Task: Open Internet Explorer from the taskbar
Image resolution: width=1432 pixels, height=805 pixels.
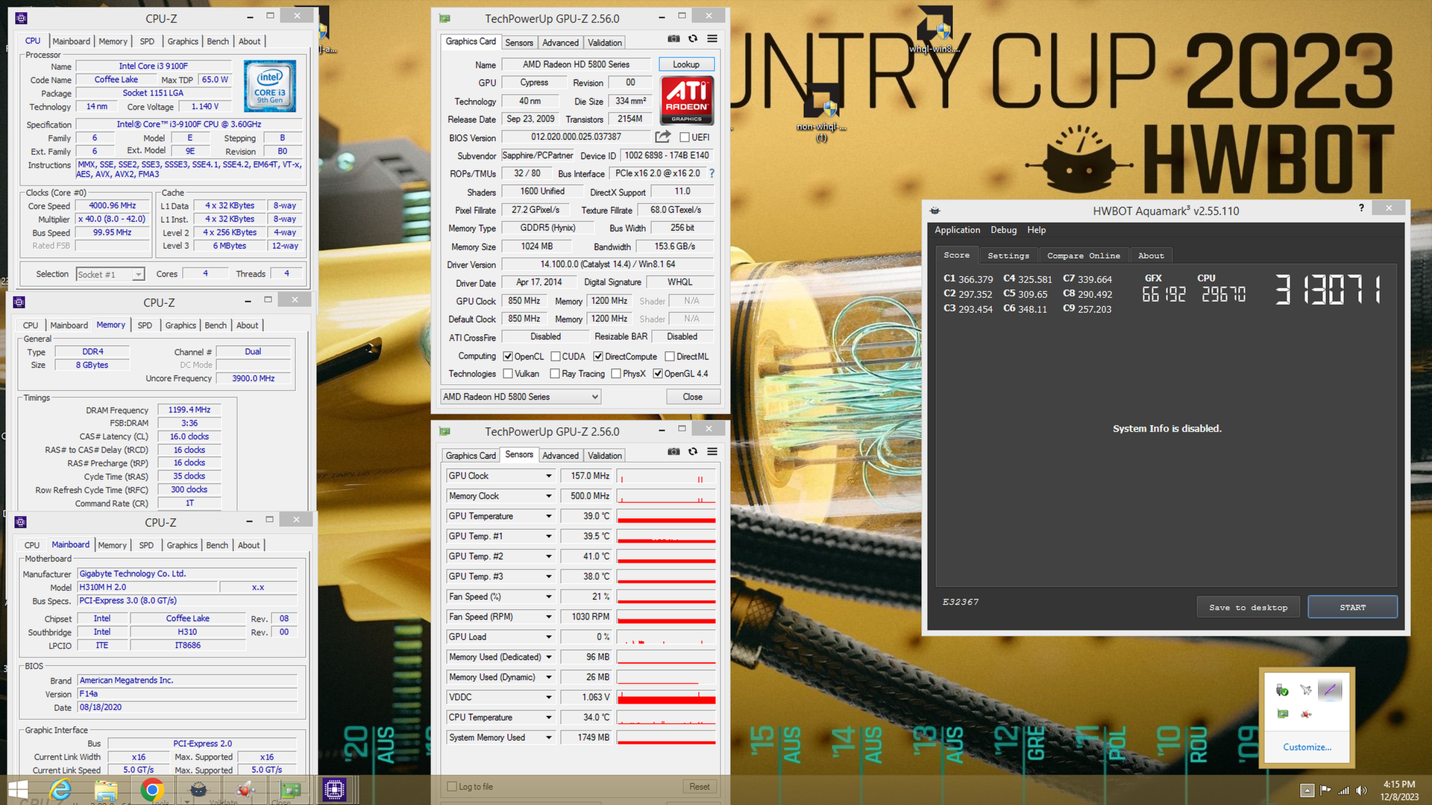Action: coord(60,790)
